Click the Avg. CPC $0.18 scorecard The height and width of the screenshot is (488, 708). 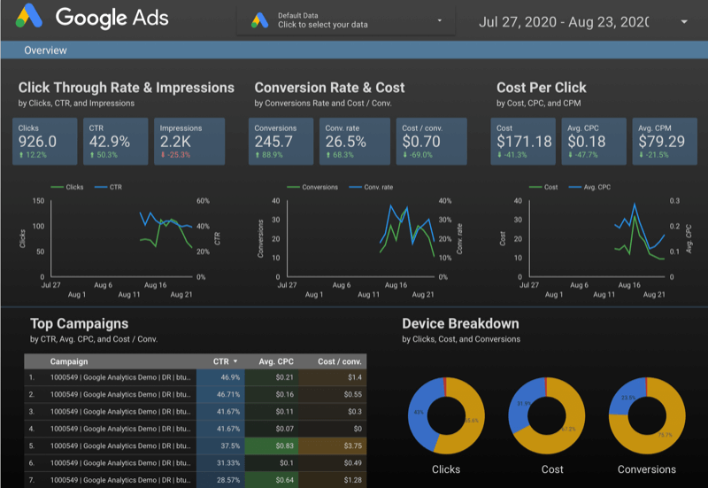tap(594, 142)
